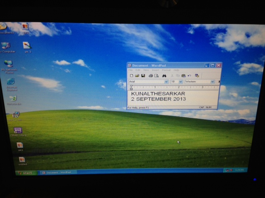The width and height of the screenshot is (265, 198).
Task: Open the View menu in WordPad
Action: [x=146, y=70]
